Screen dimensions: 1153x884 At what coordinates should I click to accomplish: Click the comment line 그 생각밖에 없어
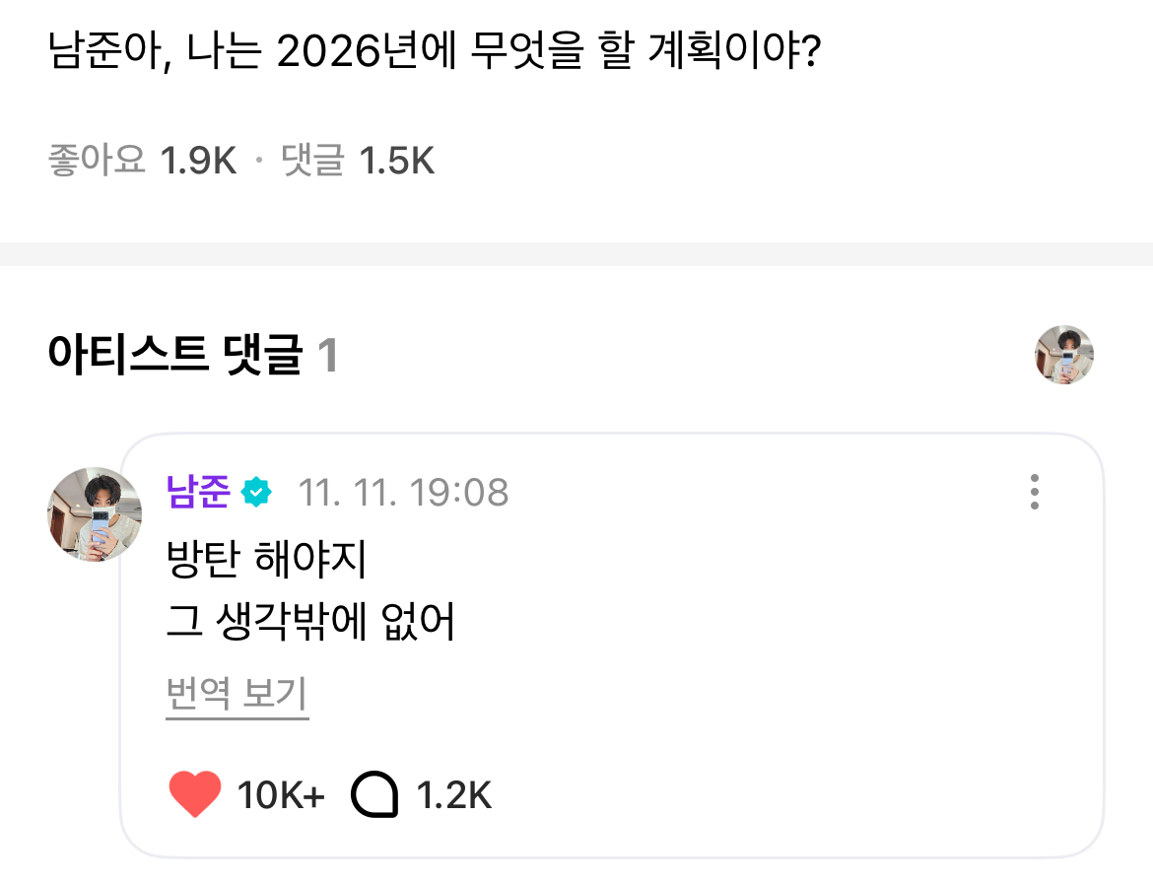click(312, 623)
